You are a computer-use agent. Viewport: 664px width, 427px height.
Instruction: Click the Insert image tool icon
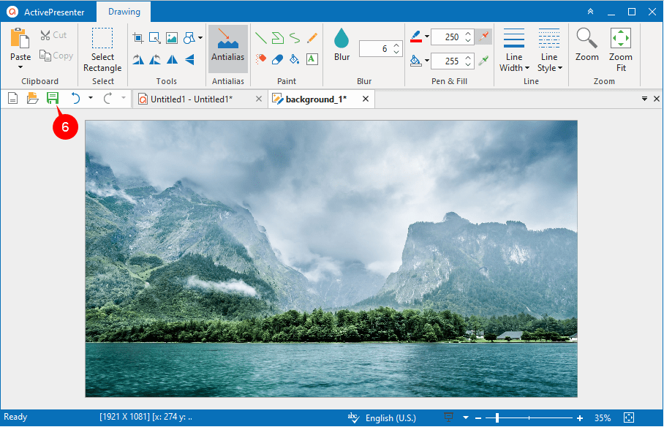click(x=172, y=38)
